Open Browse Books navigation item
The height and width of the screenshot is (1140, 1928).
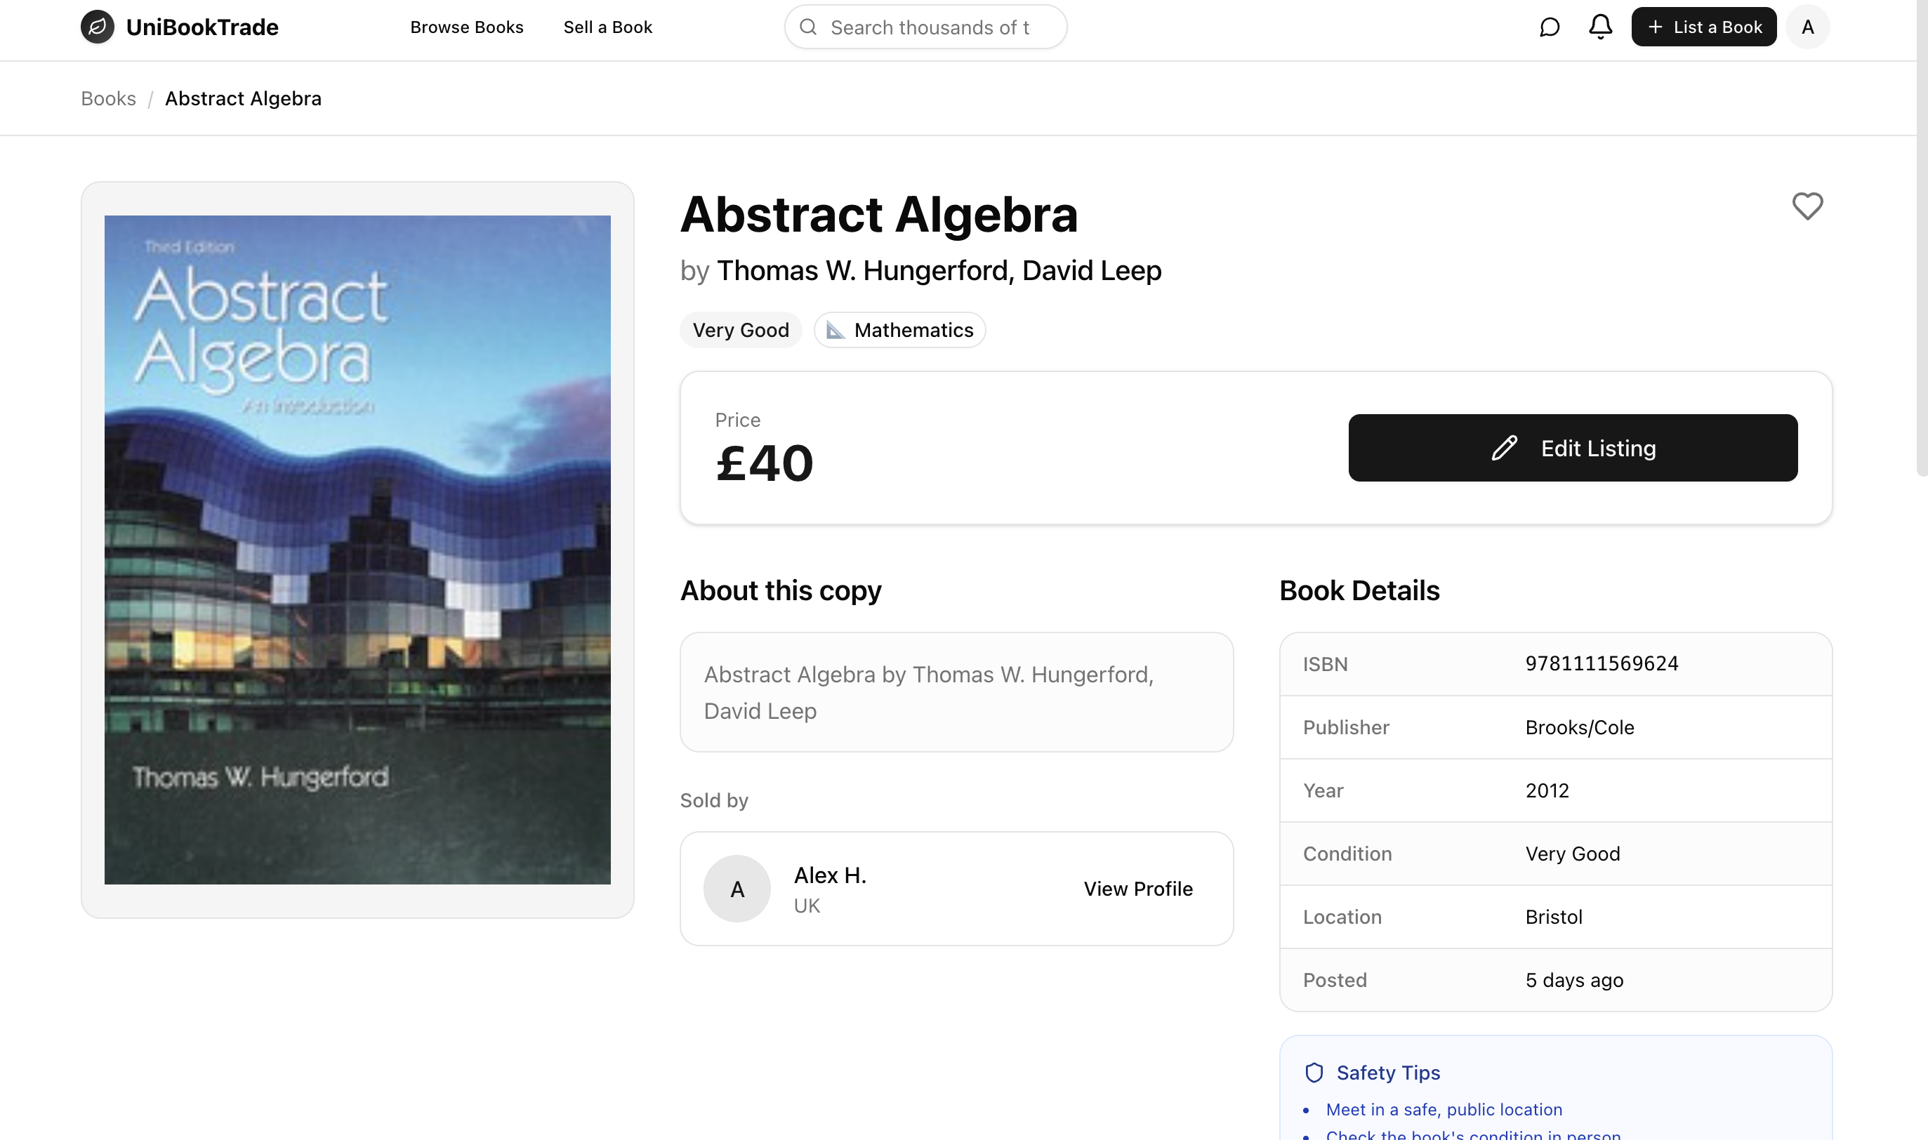[466, 27]
